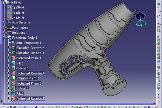The width and height of the screenshot is (162, 108).
Task: Click the Parameters icon in tree
Action: click(9, 28)
